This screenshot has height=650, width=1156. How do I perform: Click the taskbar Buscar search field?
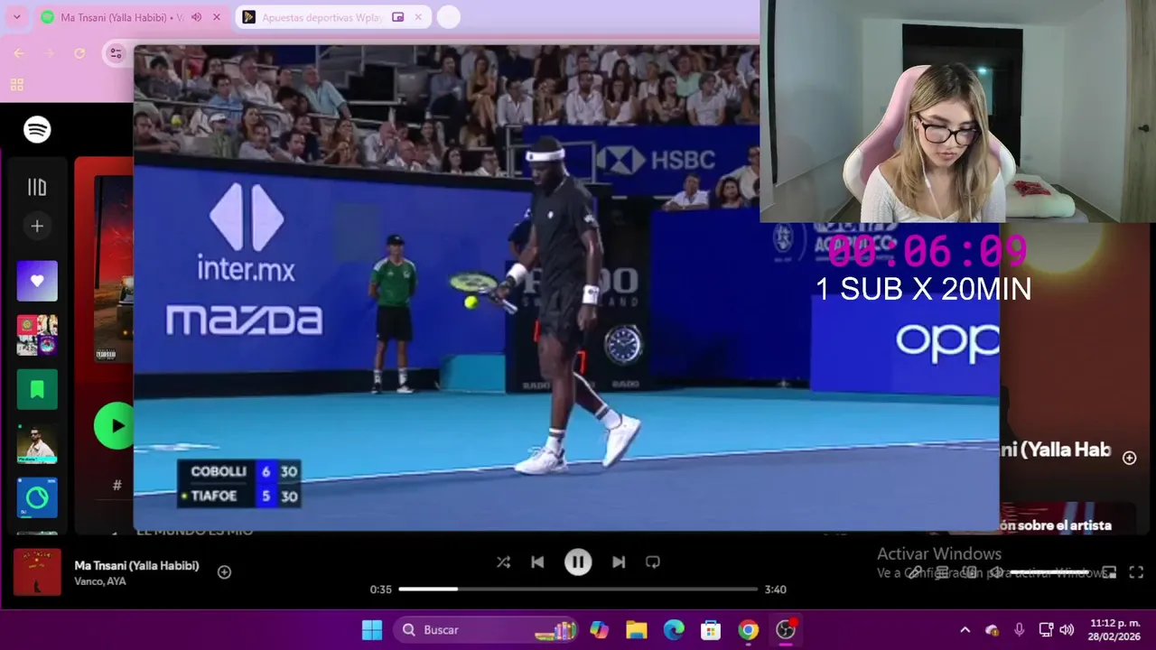487,630
